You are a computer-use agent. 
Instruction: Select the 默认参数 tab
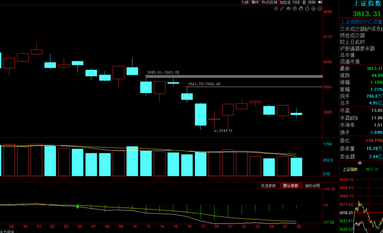(x=291, y=186)
